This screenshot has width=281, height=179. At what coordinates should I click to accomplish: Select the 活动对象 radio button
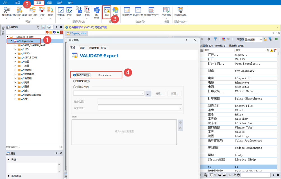pos(74,75)
